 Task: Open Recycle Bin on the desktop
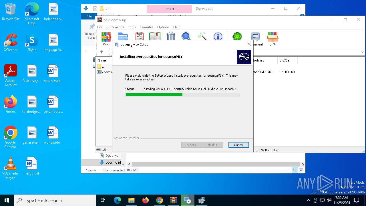point(11,12)
